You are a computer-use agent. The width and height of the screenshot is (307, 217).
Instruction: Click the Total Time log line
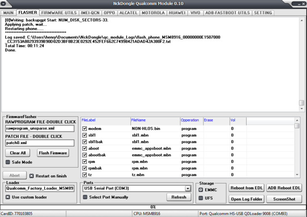pos(24,46)
